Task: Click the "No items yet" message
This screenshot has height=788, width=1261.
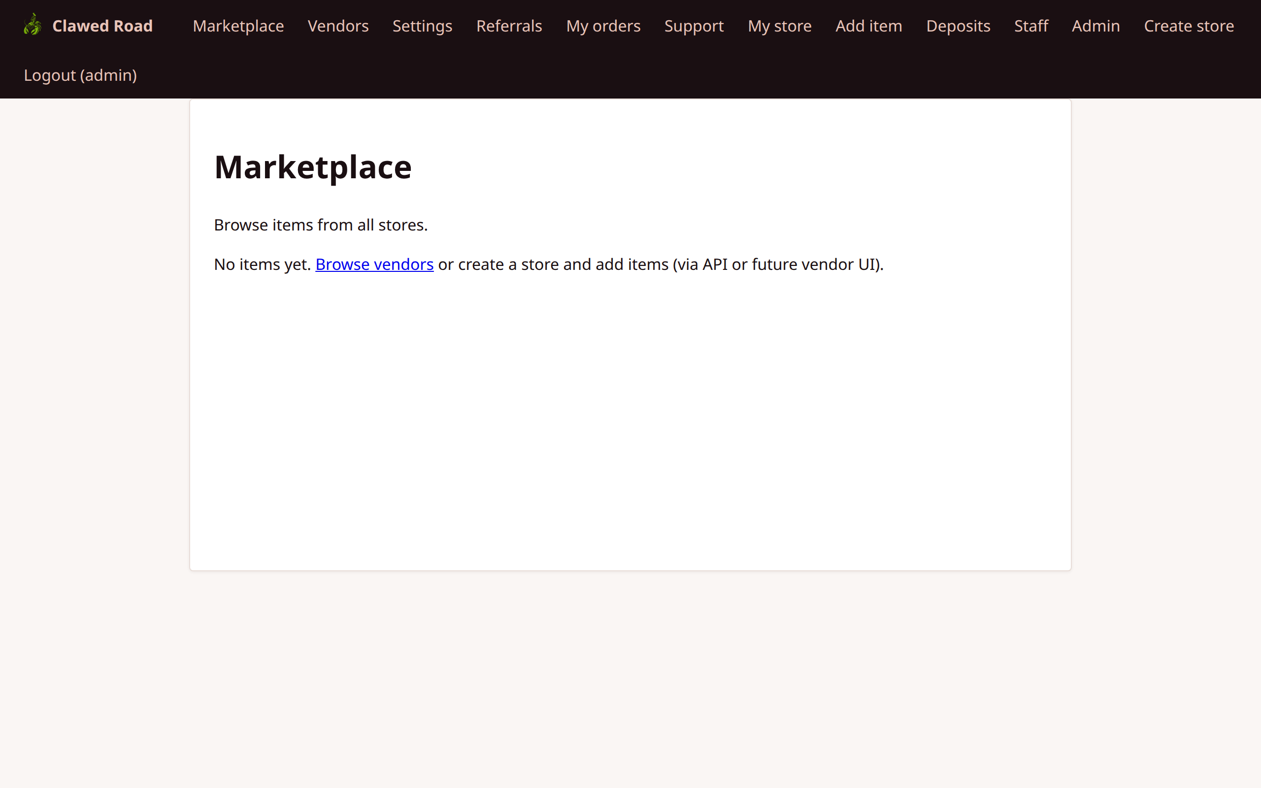Action: (262, 264)
